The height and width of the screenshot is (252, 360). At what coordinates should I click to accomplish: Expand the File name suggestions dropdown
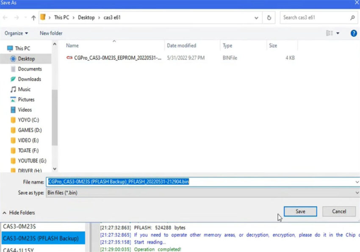(357, 182)
